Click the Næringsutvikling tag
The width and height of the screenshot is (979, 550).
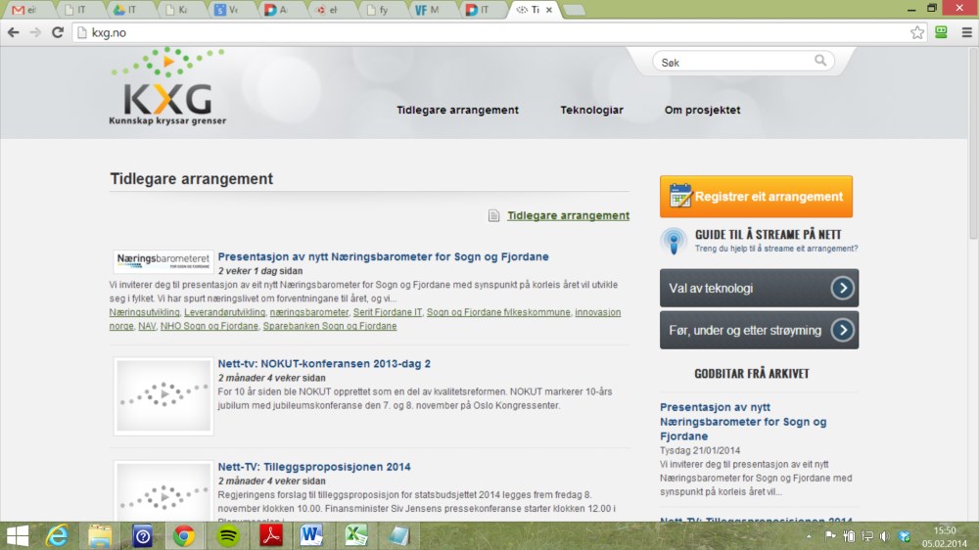[x=144, y=312]
